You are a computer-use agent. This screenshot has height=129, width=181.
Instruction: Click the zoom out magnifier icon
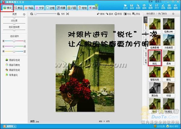coord(32,14)
